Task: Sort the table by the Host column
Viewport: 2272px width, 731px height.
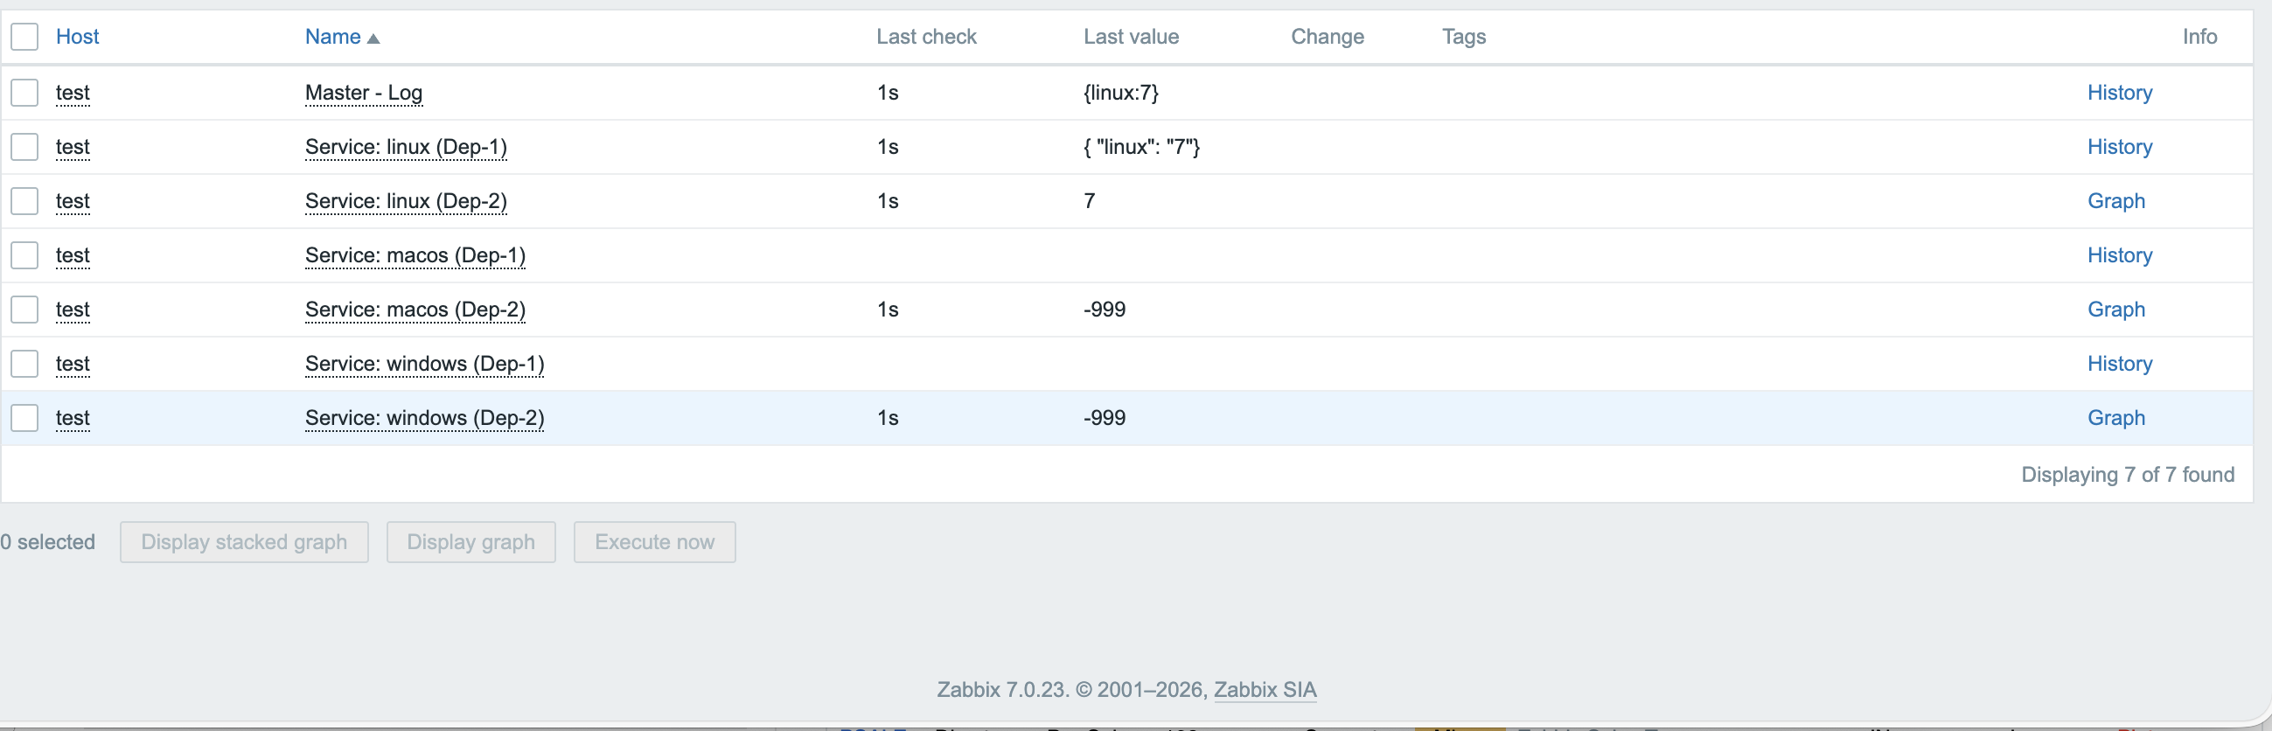Action: click(78, 37)
